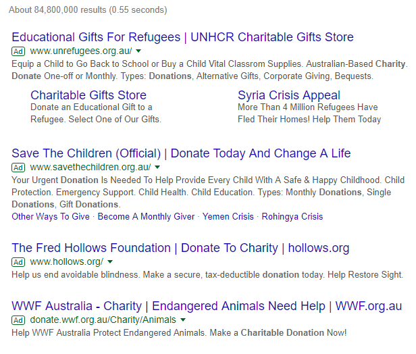Click the Ad badge beside savethechildren.org.au

coord(18,168)
